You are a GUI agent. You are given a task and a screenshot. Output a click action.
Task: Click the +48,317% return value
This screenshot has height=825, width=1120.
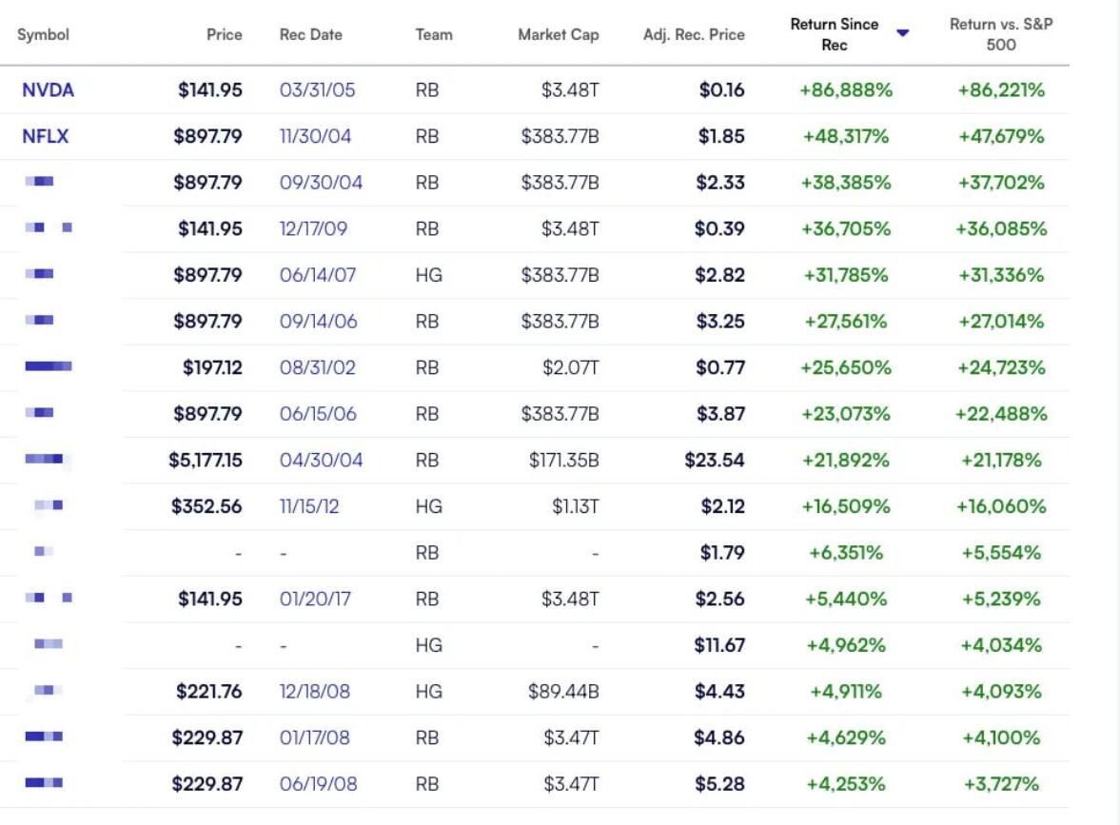click(846, 136)
